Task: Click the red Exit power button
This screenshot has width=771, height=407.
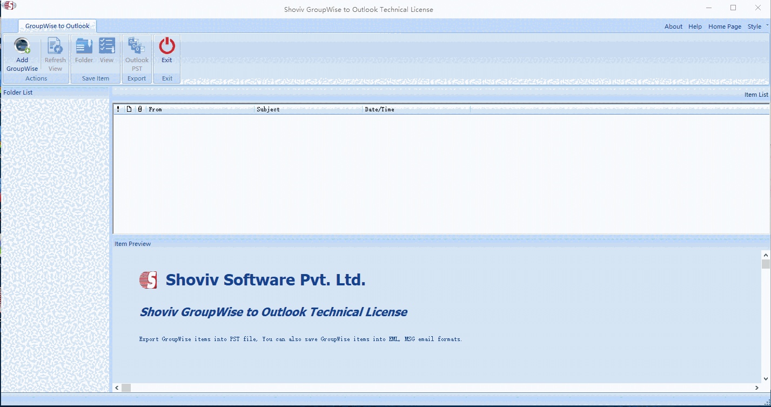Action: pyautogui.click(x=167, y=51)
